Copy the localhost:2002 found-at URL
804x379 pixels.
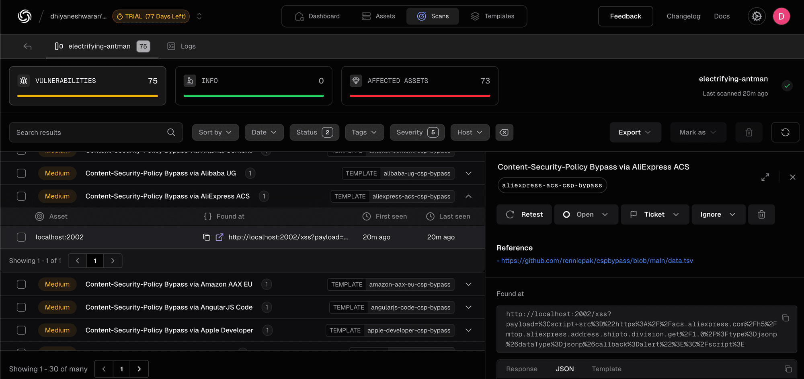[207, 237]
